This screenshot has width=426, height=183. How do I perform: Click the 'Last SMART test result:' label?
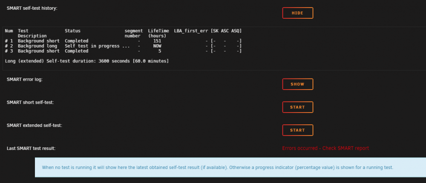(x=31, y=148)
